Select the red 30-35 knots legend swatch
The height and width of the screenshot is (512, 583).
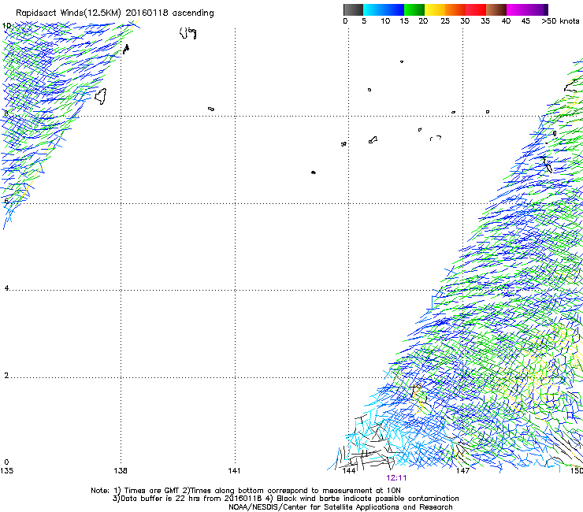pyautogui.click(x=476, y=9)
